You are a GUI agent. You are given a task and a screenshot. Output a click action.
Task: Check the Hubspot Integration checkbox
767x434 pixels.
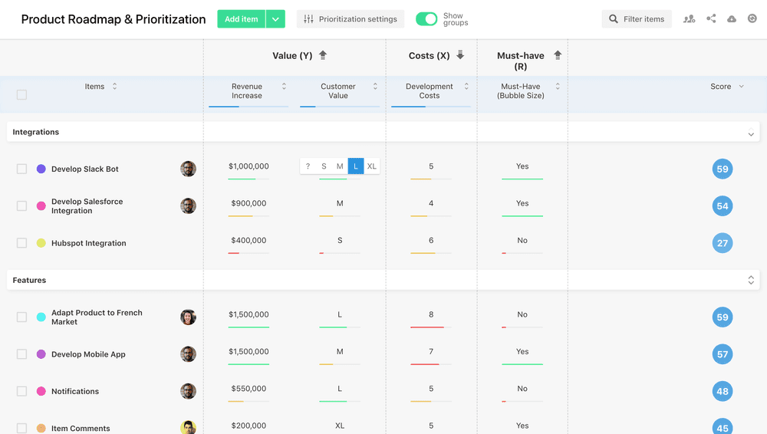click(x=21, y=243)
